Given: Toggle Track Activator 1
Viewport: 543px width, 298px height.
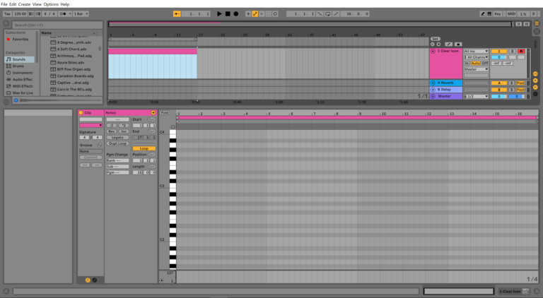Looking at the screenshot, I should point(499,51).
